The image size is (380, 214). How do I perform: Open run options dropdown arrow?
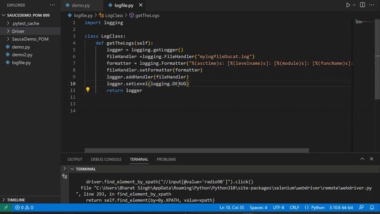coord(354,5)
